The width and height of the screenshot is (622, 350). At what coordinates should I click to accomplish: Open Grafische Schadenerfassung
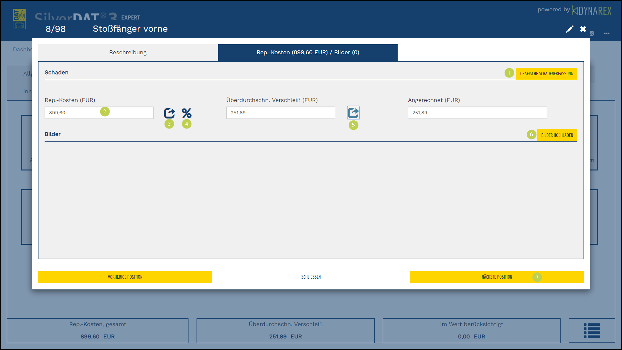(x=546, y=74)
